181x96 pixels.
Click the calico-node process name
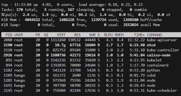159,55
